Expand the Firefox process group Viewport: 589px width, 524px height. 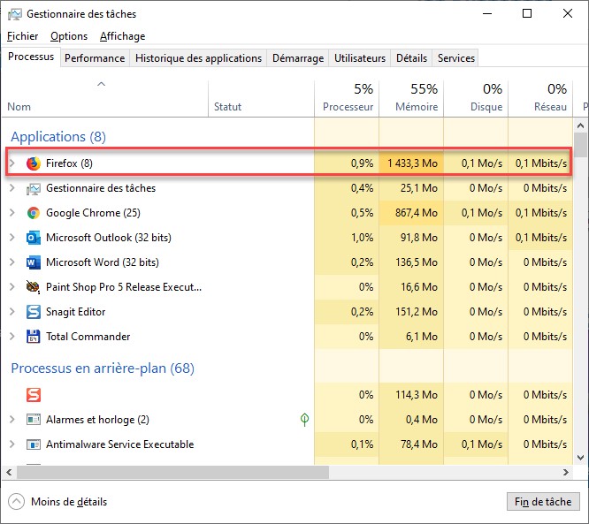click(x=12, y=163)
